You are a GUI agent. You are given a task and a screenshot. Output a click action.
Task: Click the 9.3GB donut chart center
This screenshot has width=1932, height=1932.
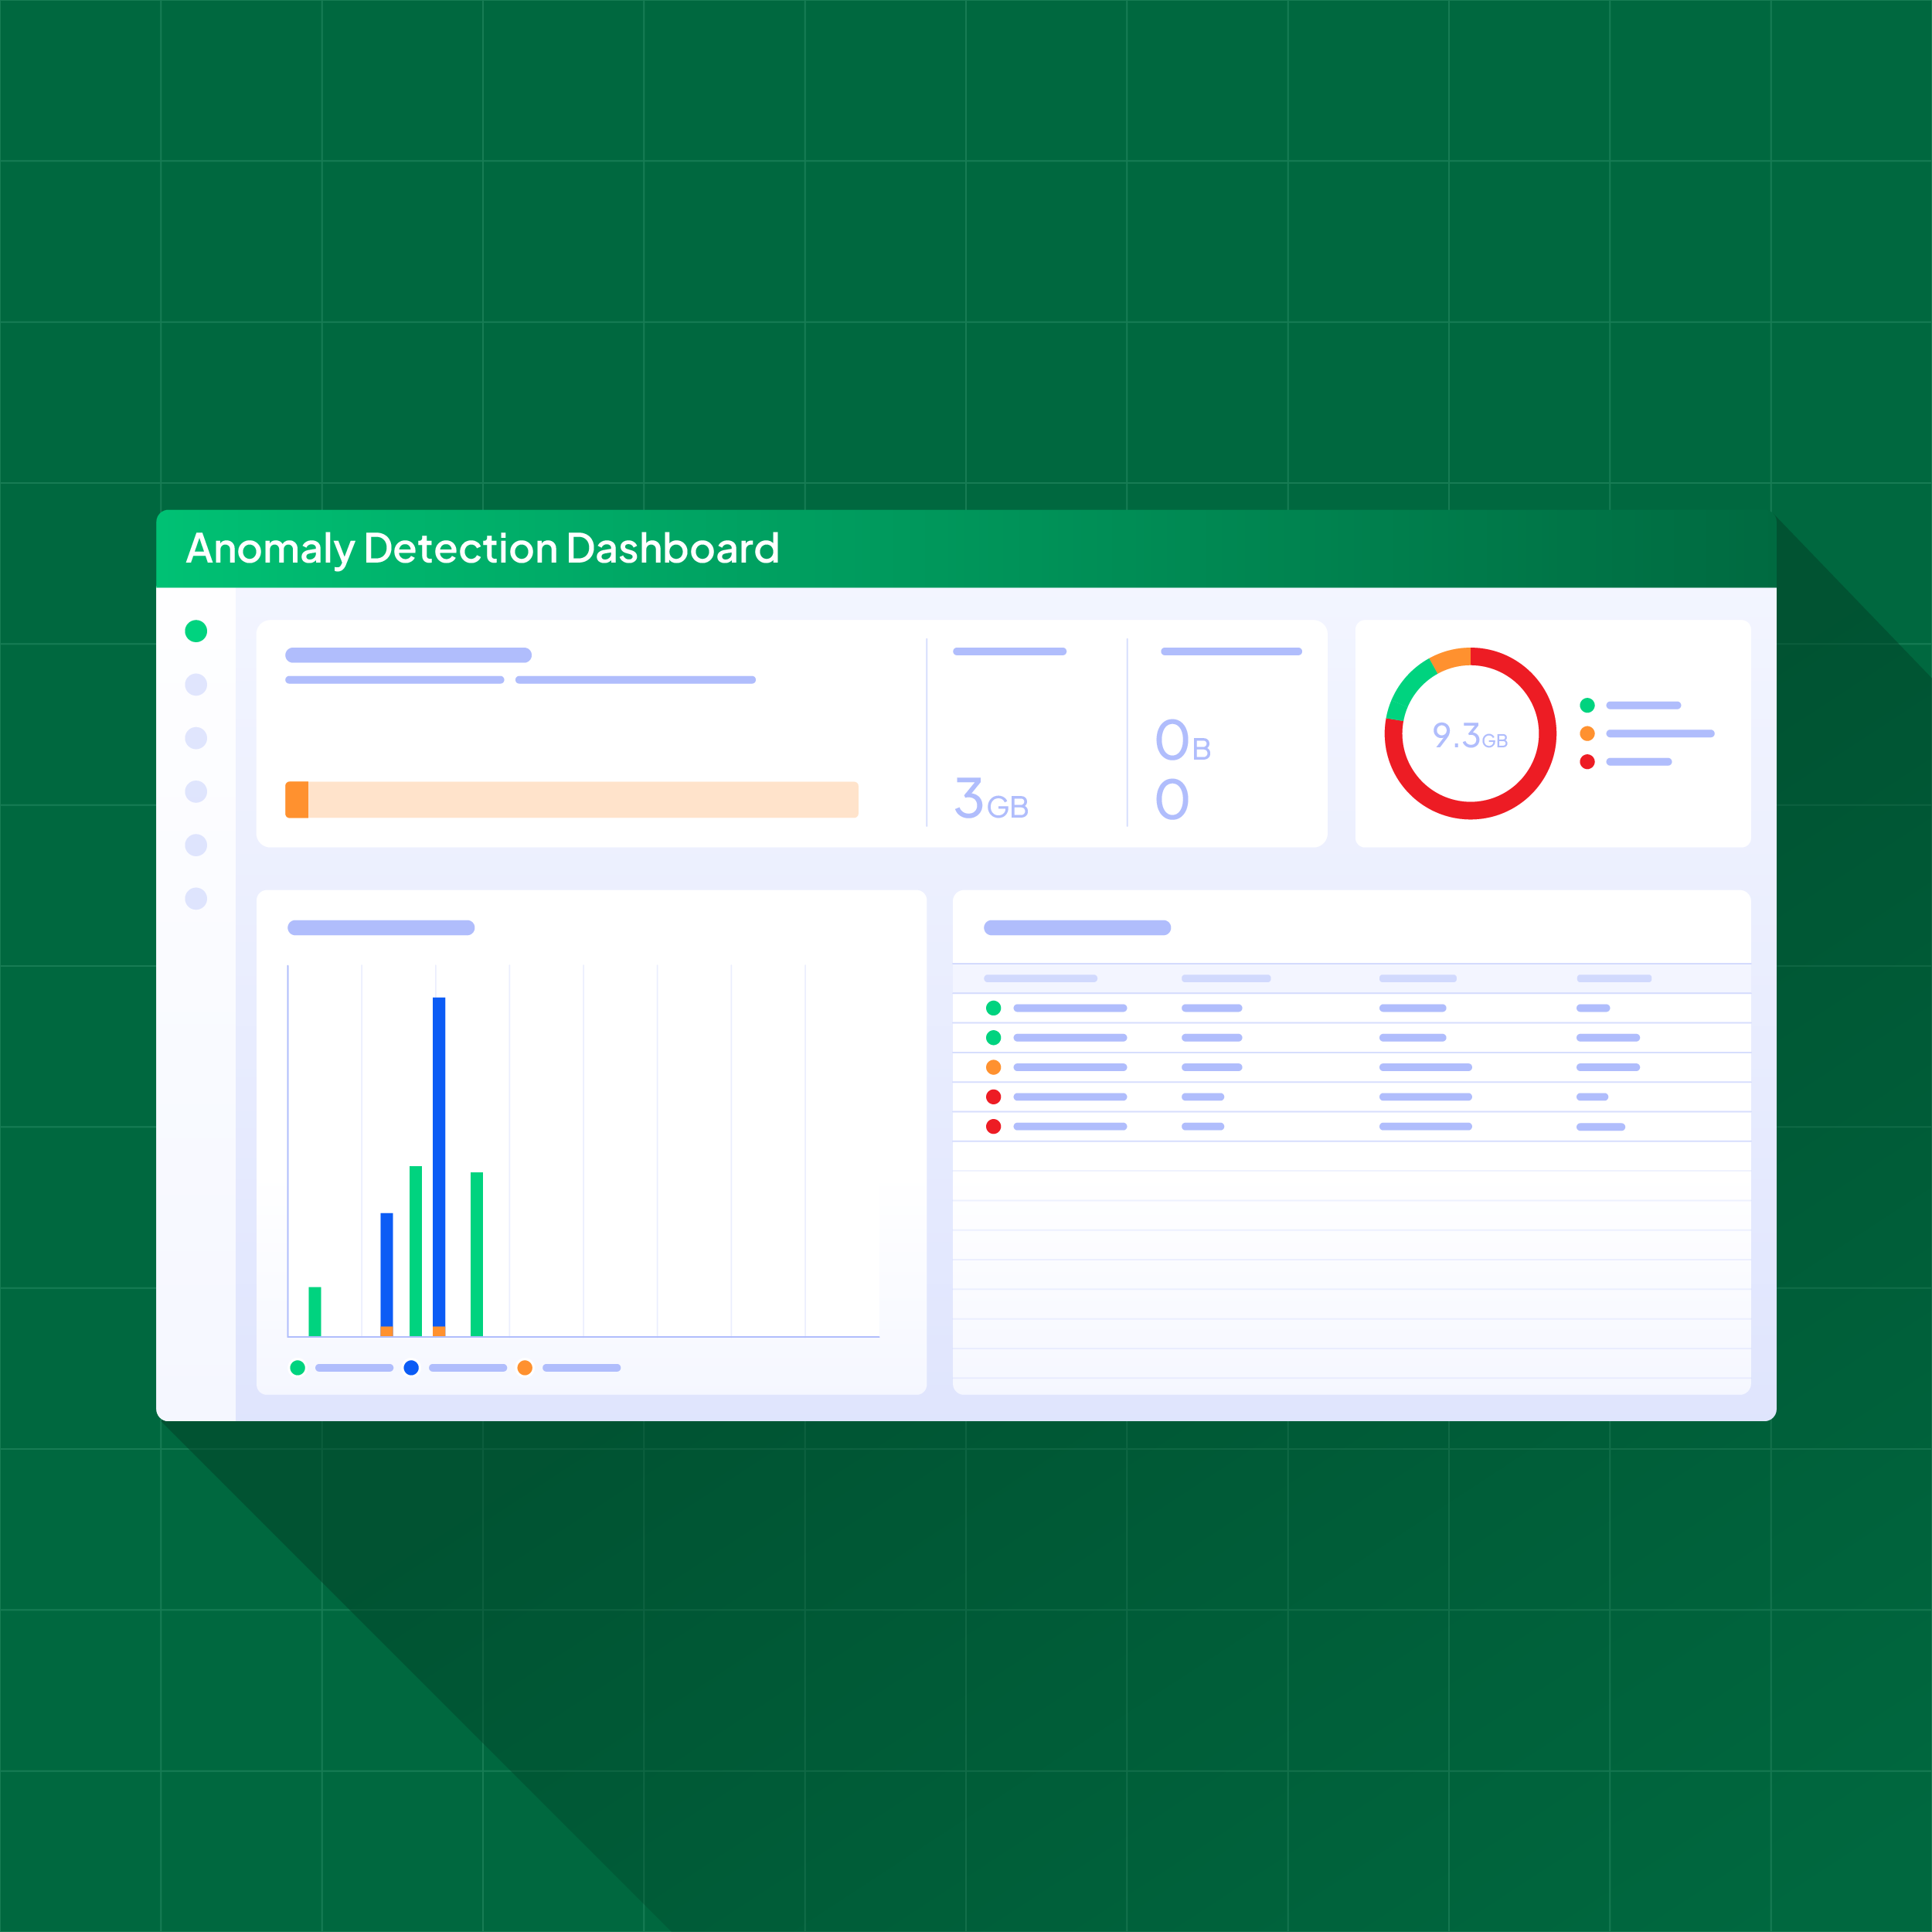pos(1470,735)
